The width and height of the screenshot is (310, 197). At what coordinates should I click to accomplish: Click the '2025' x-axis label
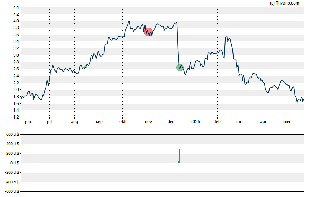pos(195,122)
